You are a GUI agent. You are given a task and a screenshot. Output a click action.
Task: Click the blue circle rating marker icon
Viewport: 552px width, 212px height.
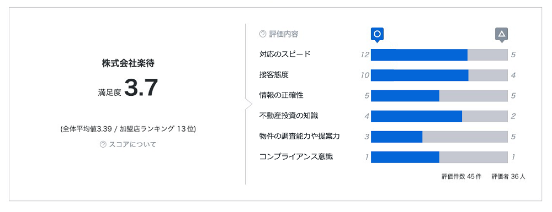(x=377, y=34)
